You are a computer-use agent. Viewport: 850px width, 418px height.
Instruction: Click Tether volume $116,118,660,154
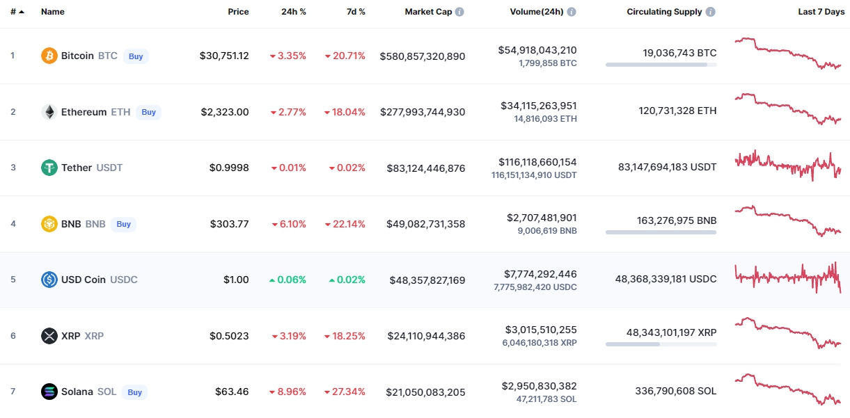(x=537, y=161)
